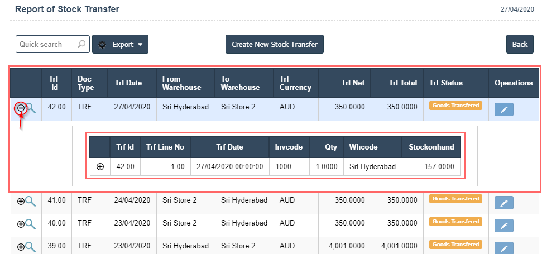This screenshot has height=254, width=542.
Task: Sort by Trf Date column header
Action: click(x=128, y=83)
